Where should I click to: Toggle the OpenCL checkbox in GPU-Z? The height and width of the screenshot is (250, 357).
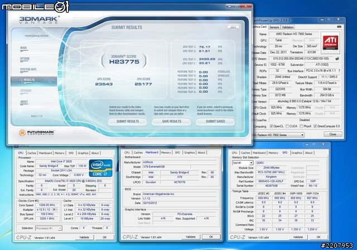tap(272, 126)
